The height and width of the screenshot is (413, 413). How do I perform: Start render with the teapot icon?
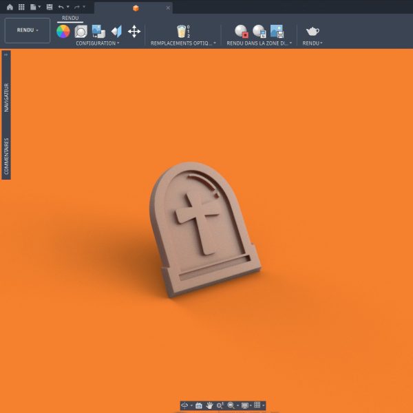tap(313, 32)
